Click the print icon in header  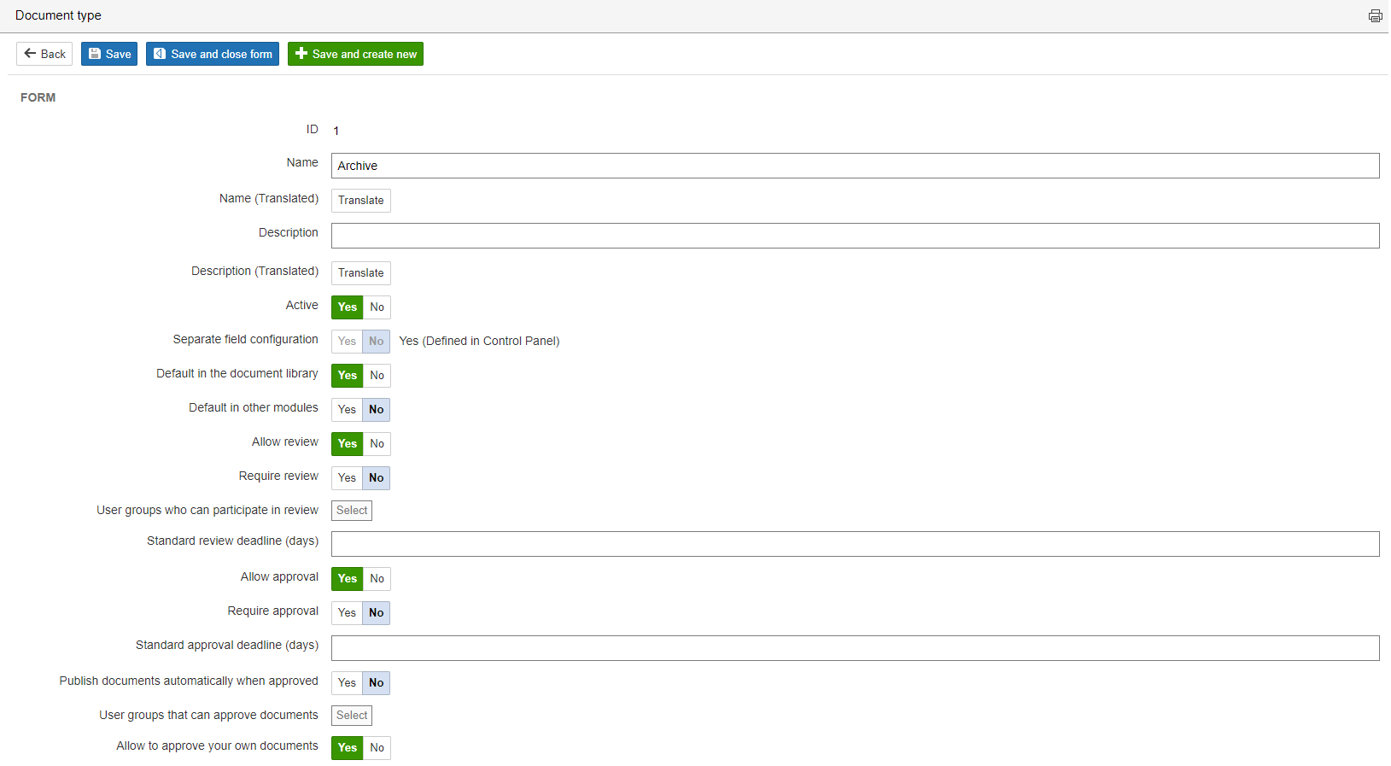[1375, 16]
